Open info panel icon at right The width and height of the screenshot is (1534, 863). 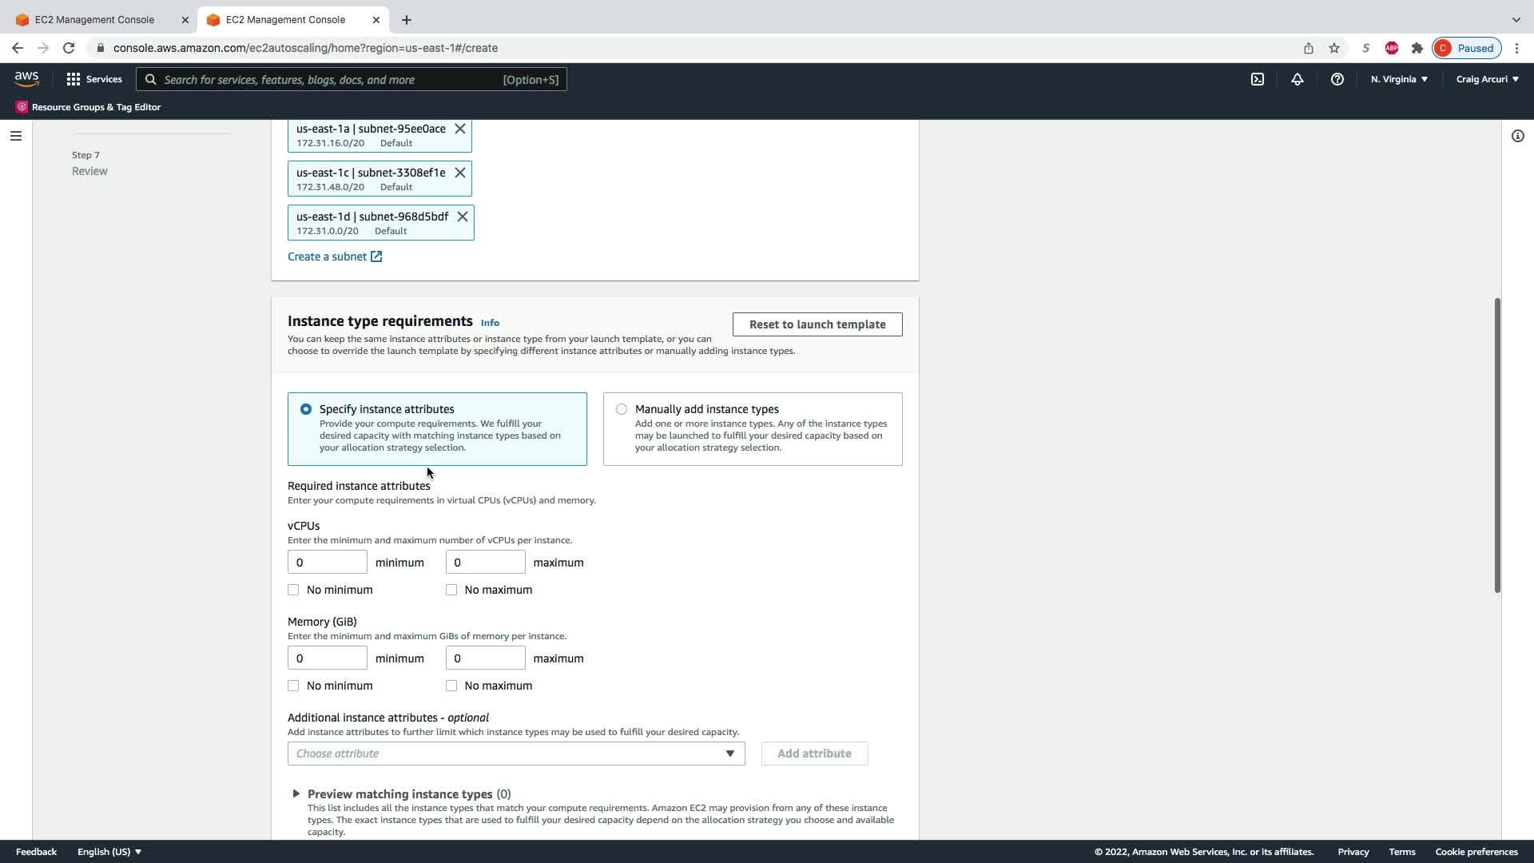pyautogui.click(x=1517, y=136)
